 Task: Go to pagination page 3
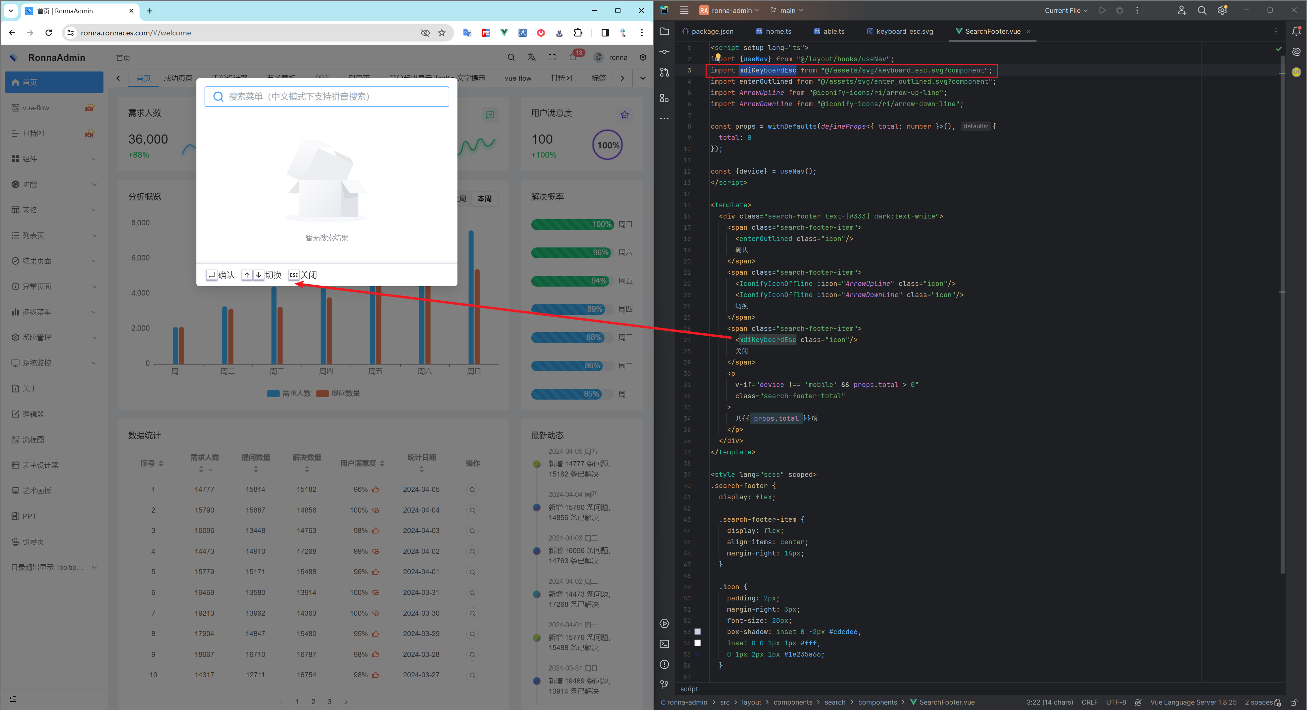329,701
